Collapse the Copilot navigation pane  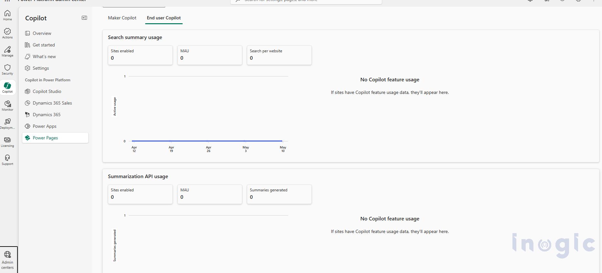click(84, 18)
